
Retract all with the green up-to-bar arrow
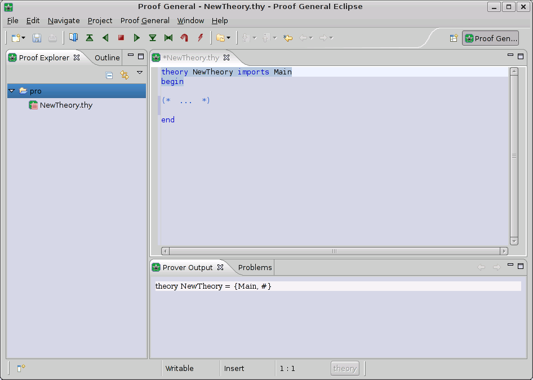[x=90, y=38]
